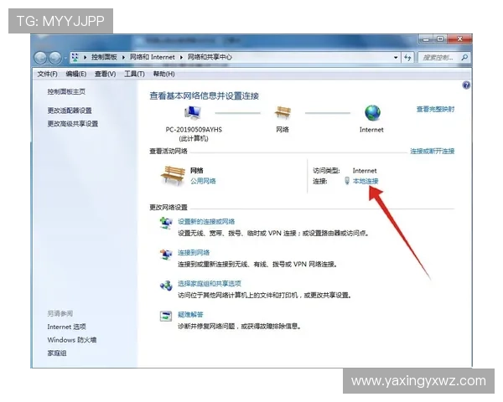Click the 查看基本网络信息并设置连接 heading
Screen dimensions: 503x402
(x=205, y=95)
